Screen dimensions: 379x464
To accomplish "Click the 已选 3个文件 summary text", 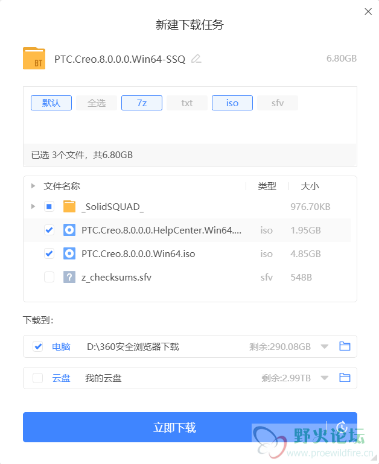I will [82, 154].
